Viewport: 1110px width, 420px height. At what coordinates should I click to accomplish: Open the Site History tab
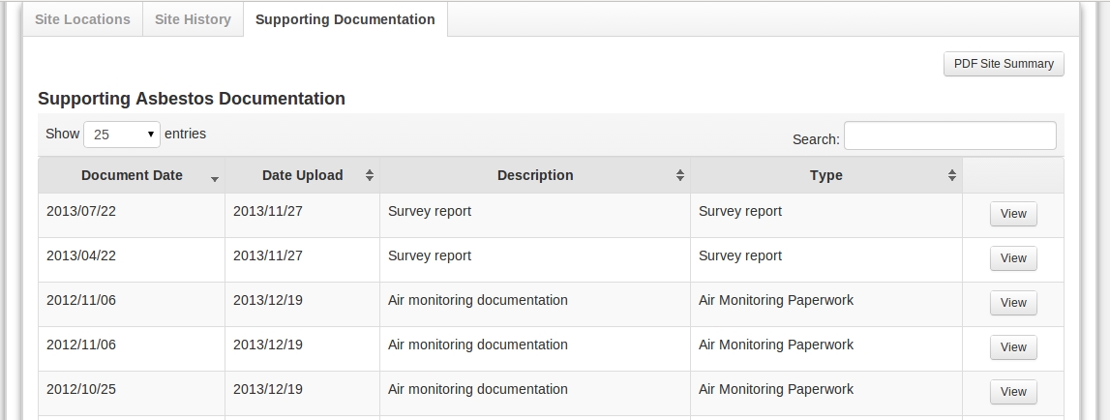point(193,19)
